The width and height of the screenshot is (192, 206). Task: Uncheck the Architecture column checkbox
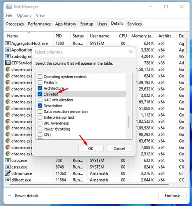[x=40, y=88]
